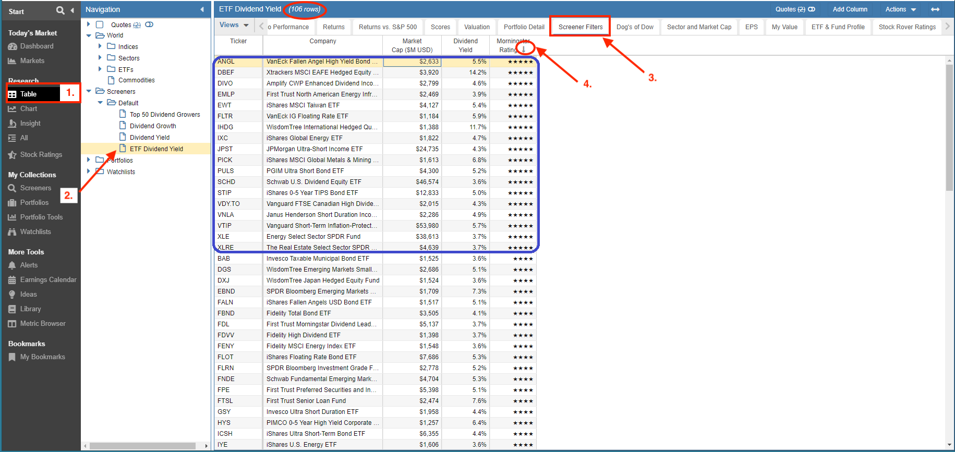Screen dimensions: 955x452
Task: Open Ideas lightbulb entry
Action: coord(23,295)
